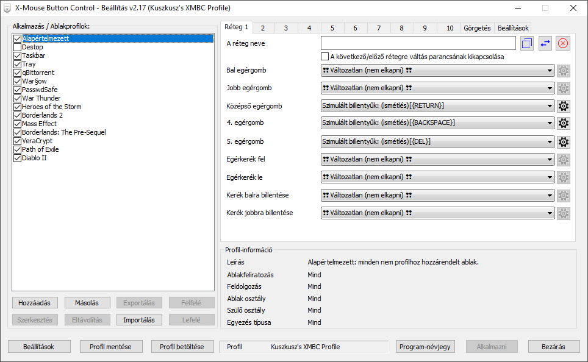Select Path of Exile in profile list
Screen dimensions: 588x362
pyautogui.click(x=40, y=149)
